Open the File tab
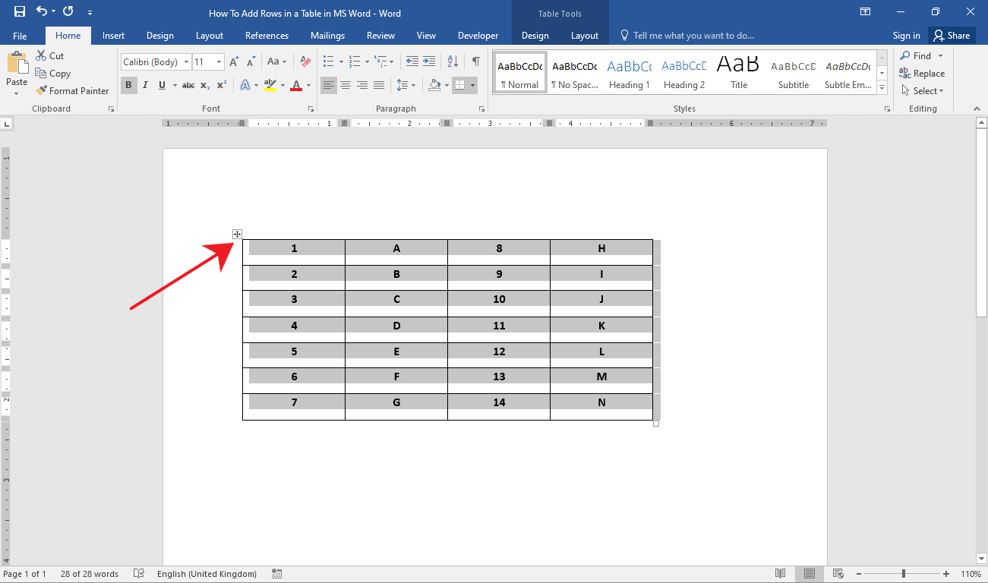This screenshot has width=988, height=583. 20,36
